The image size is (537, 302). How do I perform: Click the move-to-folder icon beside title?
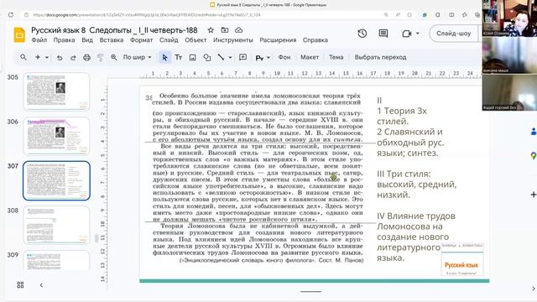coord(225,30)
